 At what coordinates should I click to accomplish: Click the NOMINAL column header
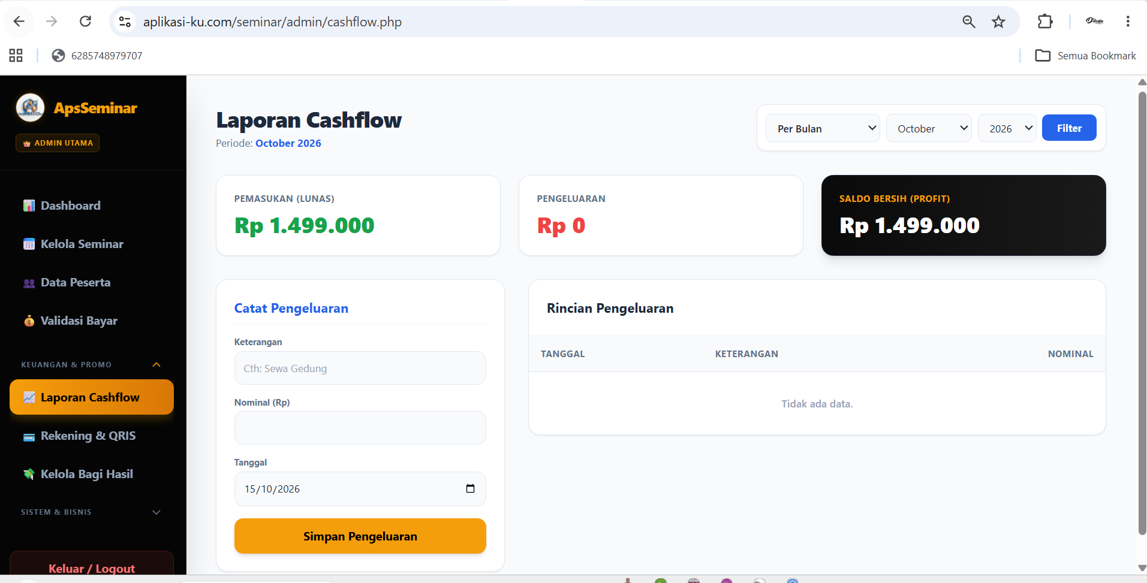(x=1070, y=354)
